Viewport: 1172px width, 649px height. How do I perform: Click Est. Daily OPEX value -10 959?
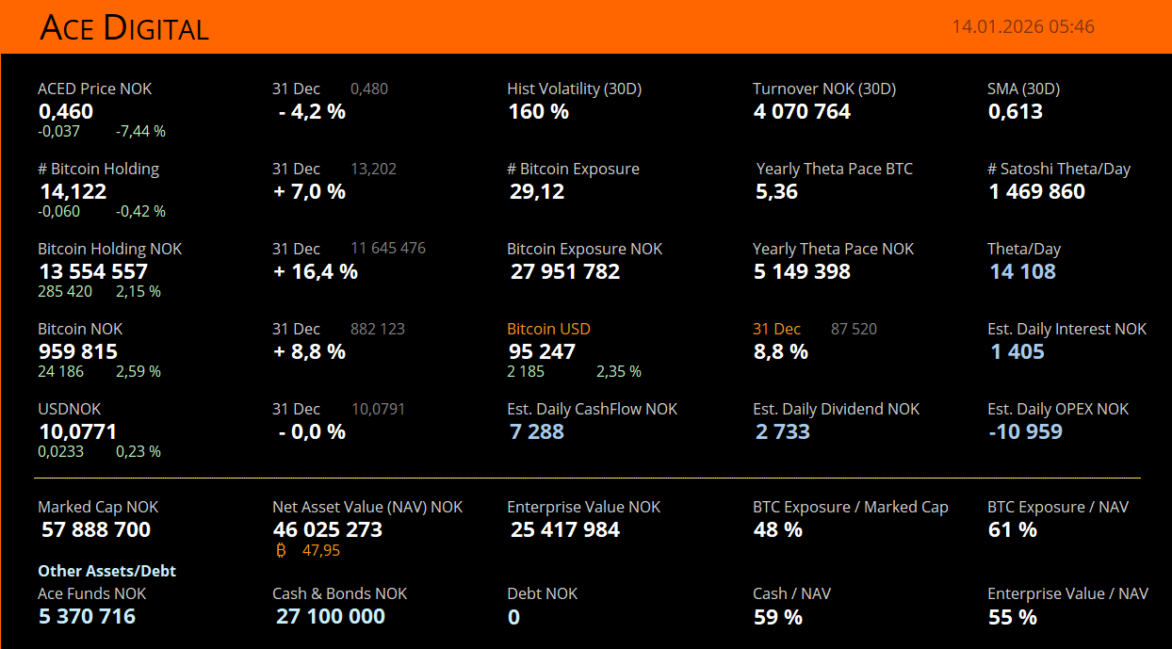(x=1026, y=431)
